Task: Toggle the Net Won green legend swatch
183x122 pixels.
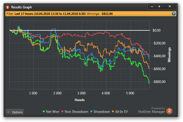Action: pos(44,111)
